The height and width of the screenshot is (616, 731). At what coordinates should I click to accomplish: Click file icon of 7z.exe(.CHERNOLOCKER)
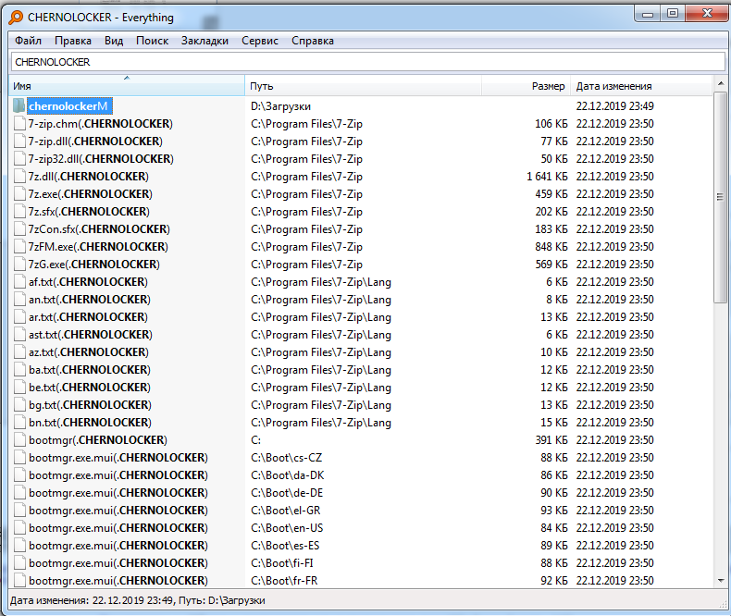(19, 194)
